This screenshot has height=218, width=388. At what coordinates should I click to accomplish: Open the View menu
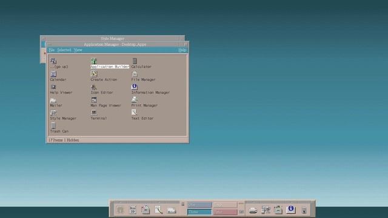point(78,50)
